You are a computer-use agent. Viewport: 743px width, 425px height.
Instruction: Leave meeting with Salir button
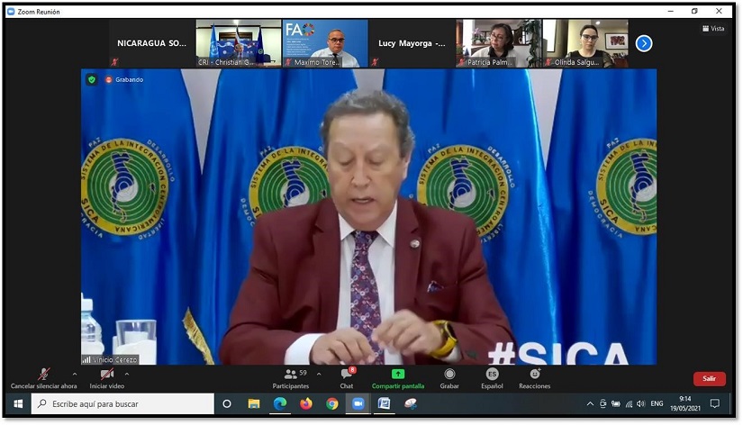710,378
